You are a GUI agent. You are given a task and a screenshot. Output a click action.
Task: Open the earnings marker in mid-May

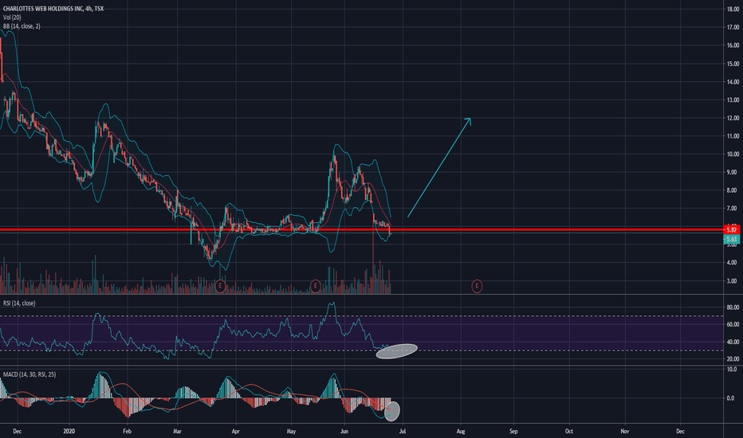[315, 286]
